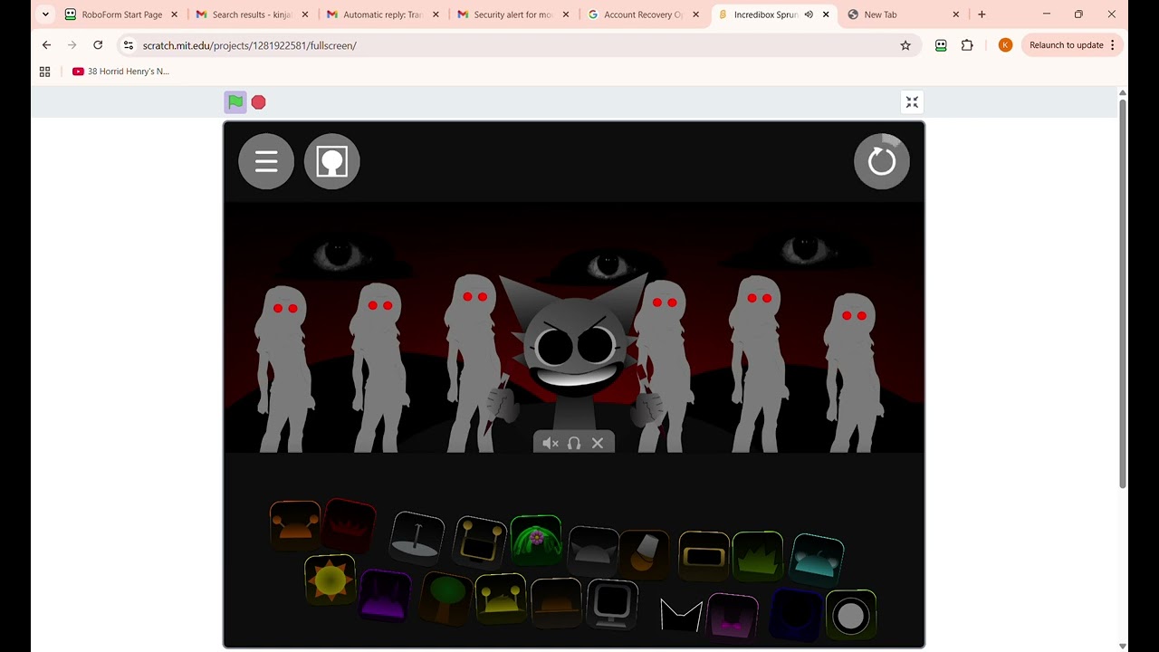Click the scrollbar down arrow
The image size is (1159, 652).
point(1124,647)
